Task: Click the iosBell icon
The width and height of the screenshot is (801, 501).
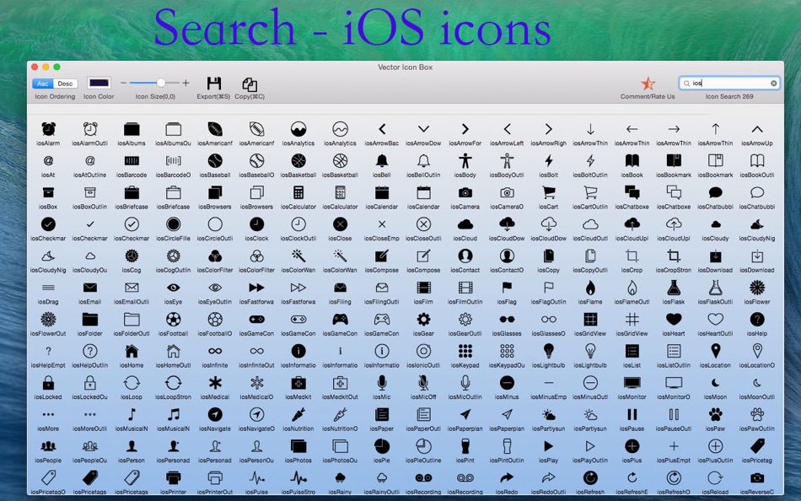Action: point(382,160)
